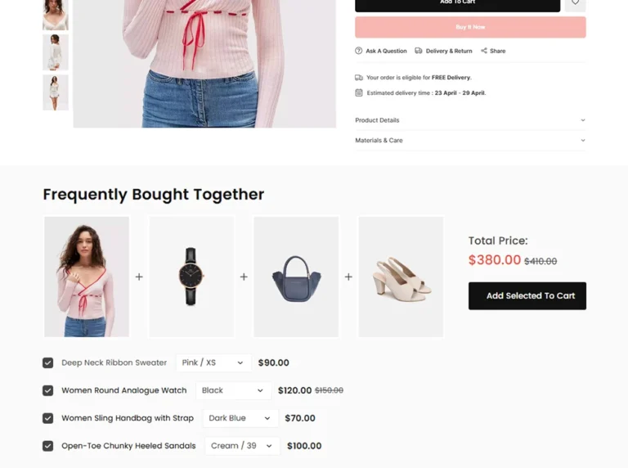This screenshot has width=628, height=468.
Task: Click the Buy It Now button
Action: point(470,27)
